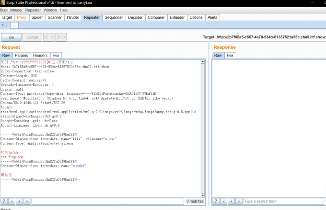
Task: Switch to the Target tab
Action: (x=7, y=17)
